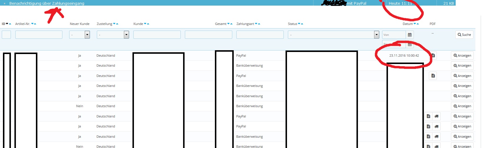Click the 21 KB email size
Screen dimensions: 496x148
coord(449,3)
